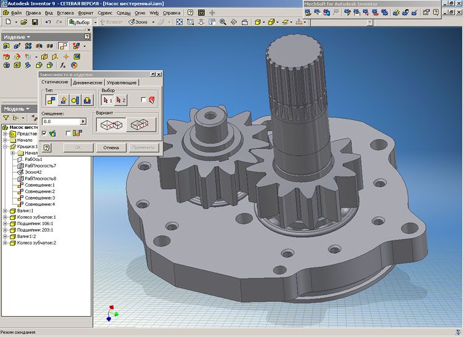This screenshot has width=463, height=337.
Task: Click the help icon in the menu bar
Action: pyautogui.click(x=191, y=13)
